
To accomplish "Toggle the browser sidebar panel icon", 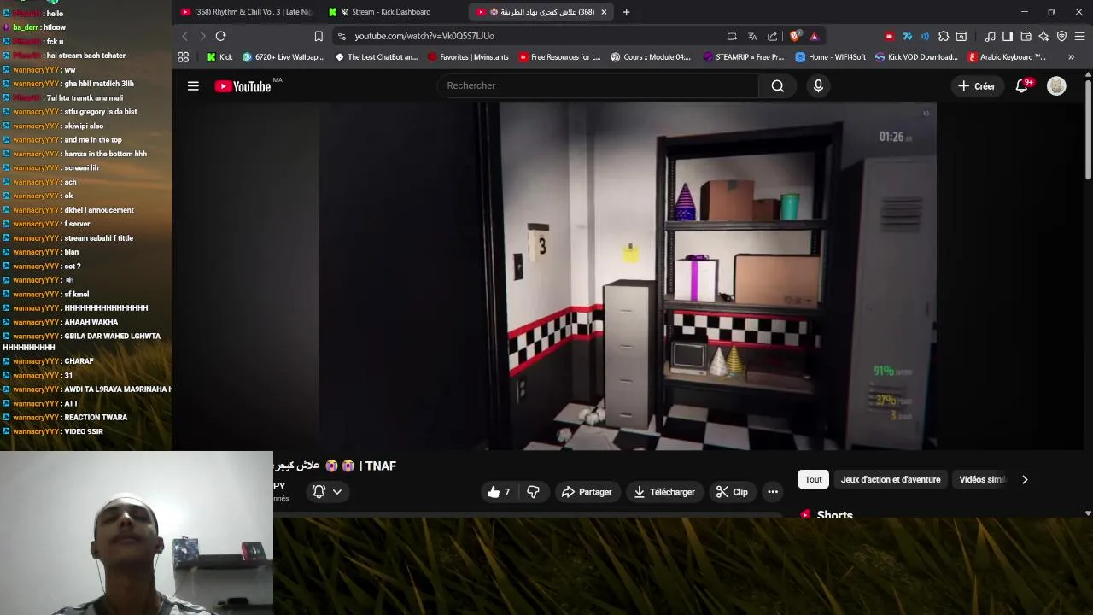I will [x=1008, y=36].
